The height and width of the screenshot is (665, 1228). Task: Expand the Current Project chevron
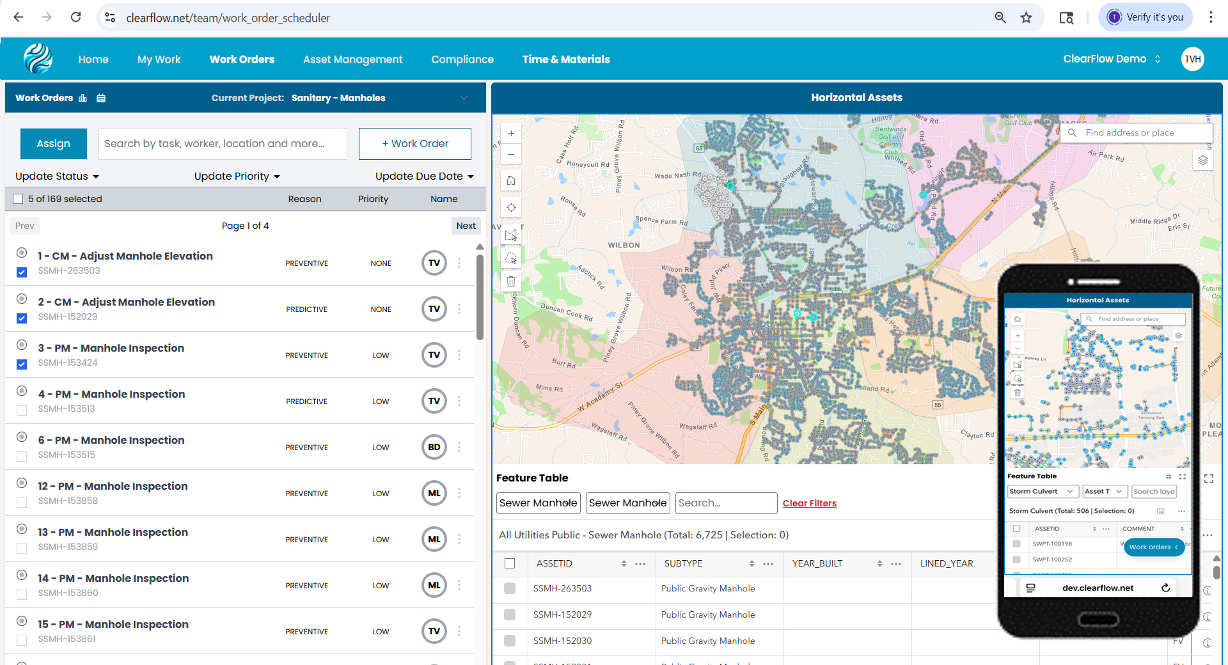point(464,98)
